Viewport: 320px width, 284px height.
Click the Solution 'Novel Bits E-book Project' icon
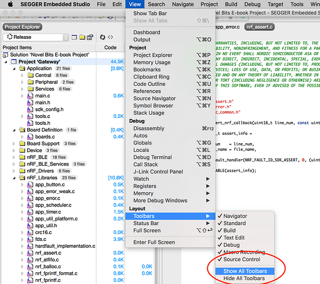5,55
